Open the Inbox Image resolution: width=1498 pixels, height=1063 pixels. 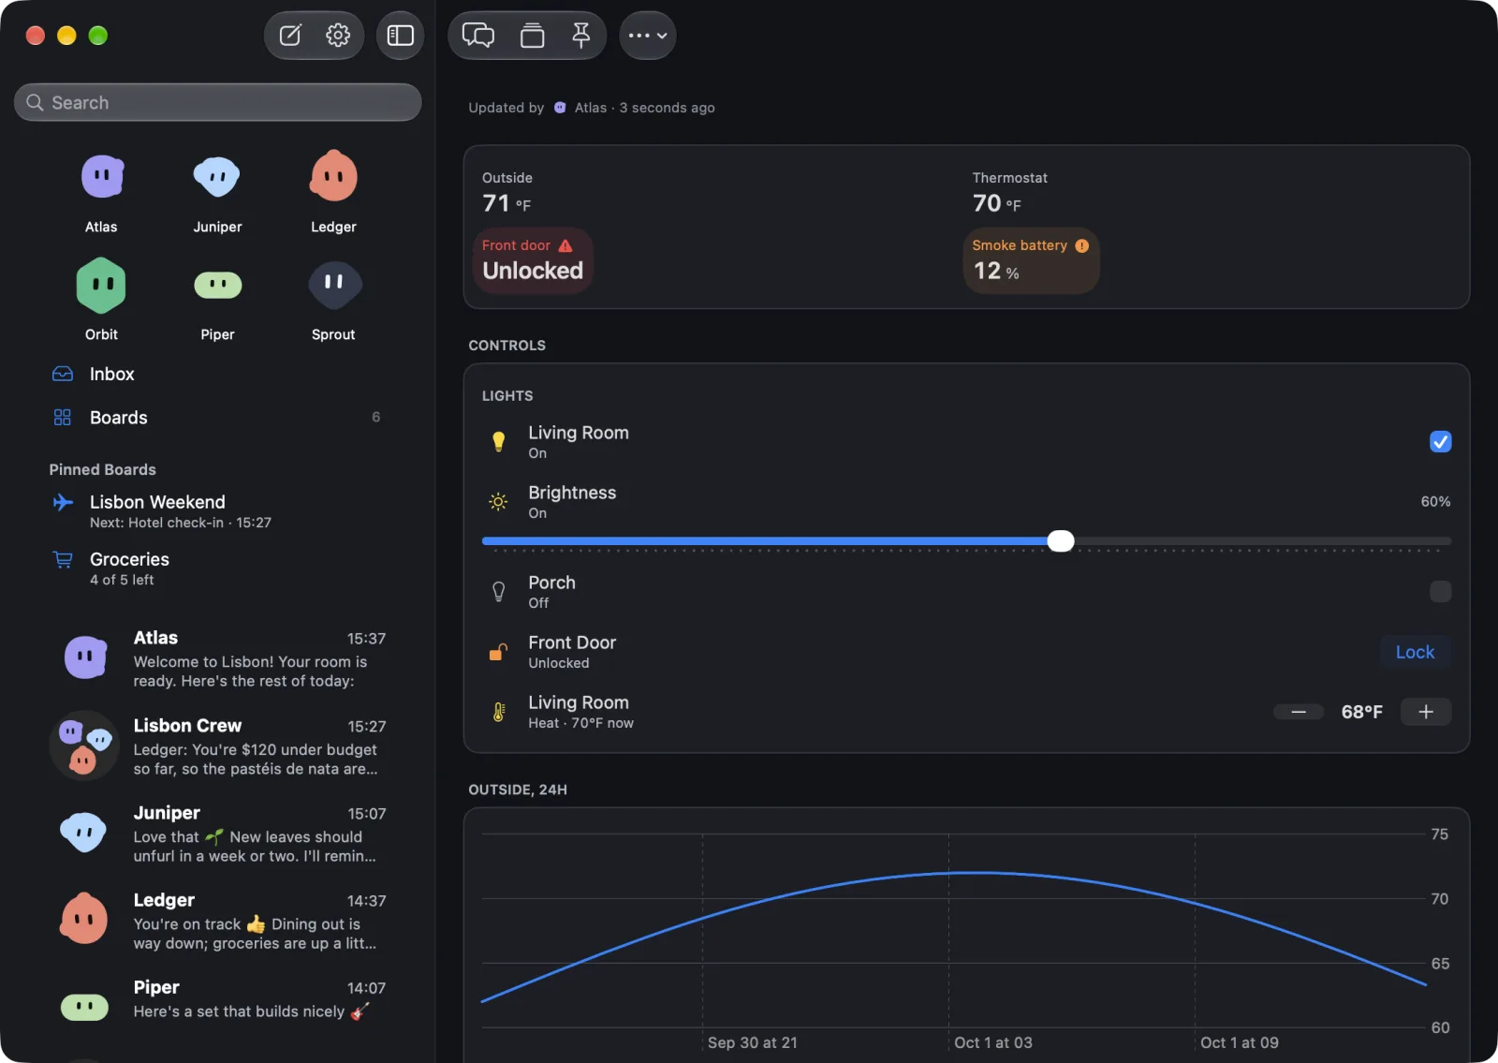[217, 374]
